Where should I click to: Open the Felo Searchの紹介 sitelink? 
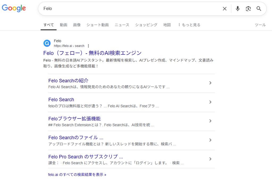pyautogui.click(x=68, y=81)
